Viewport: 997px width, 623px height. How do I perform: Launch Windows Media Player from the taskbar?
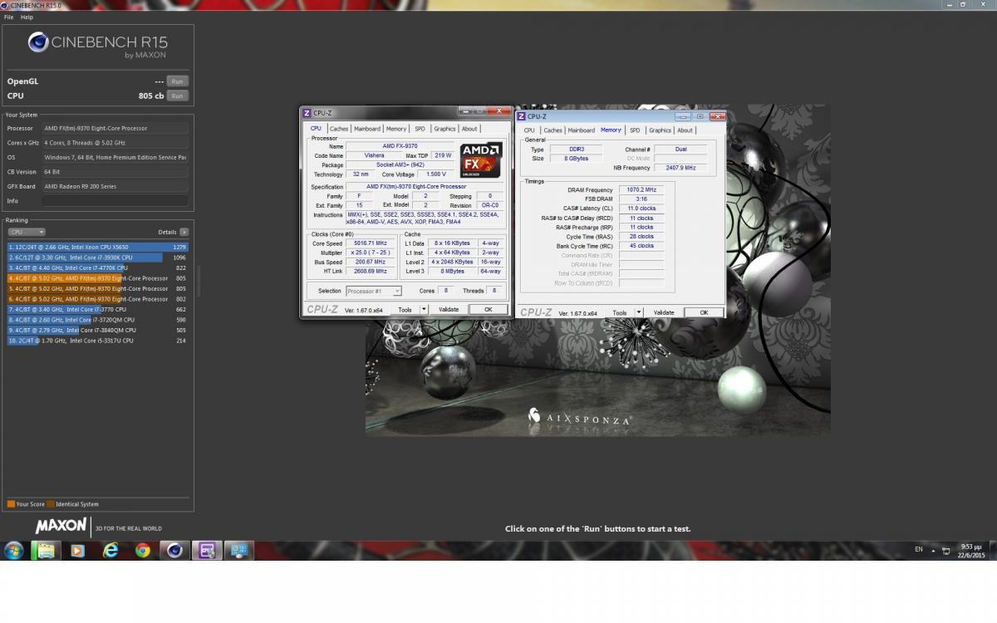point(77,550)
